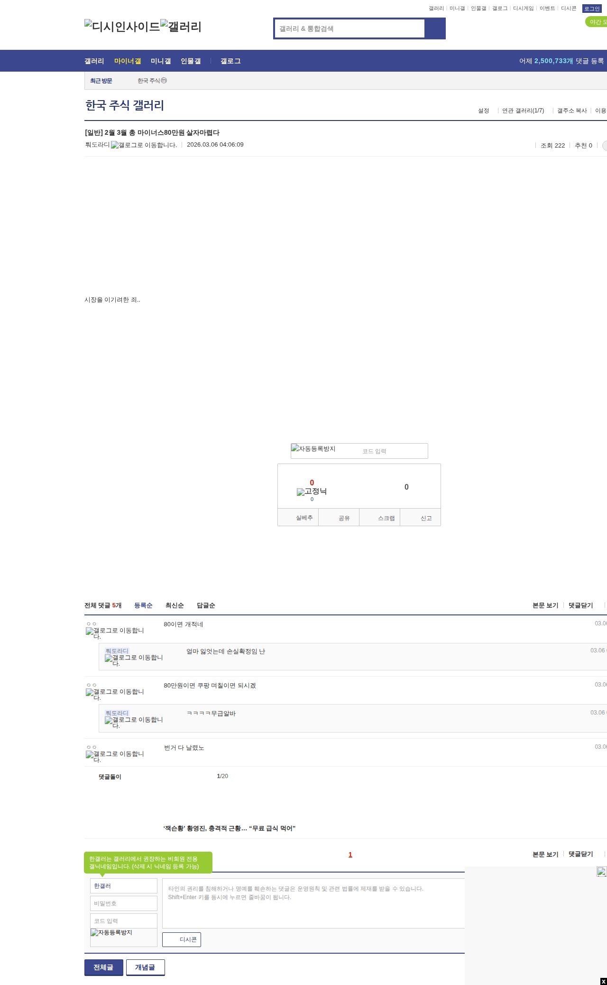Click the 로그인 button at top
Screen dimensions: 607x985
592,9
